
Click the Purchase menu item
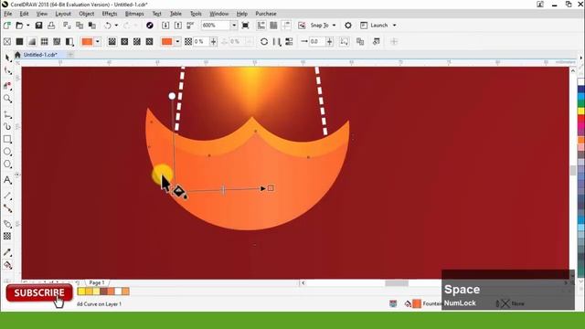point(266,14)
